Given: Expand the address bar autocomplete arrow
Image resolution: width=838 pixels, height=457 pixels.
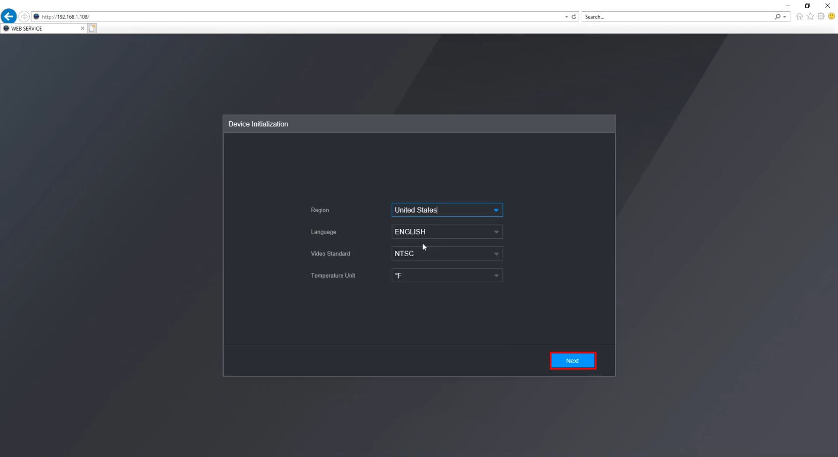Looking at the screenshot, I should point(566,17).
